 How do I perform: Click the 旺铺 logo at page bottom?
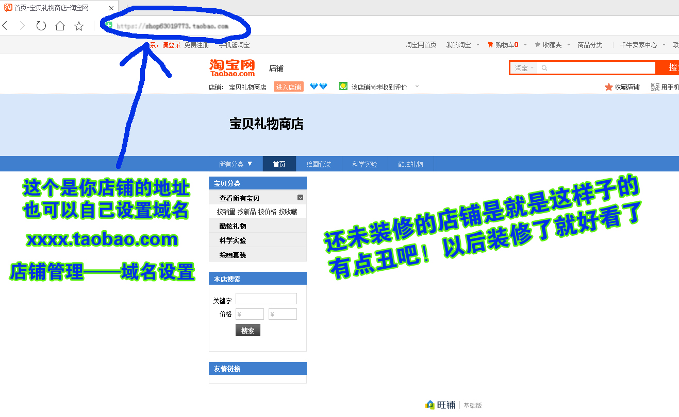(429, 405)
